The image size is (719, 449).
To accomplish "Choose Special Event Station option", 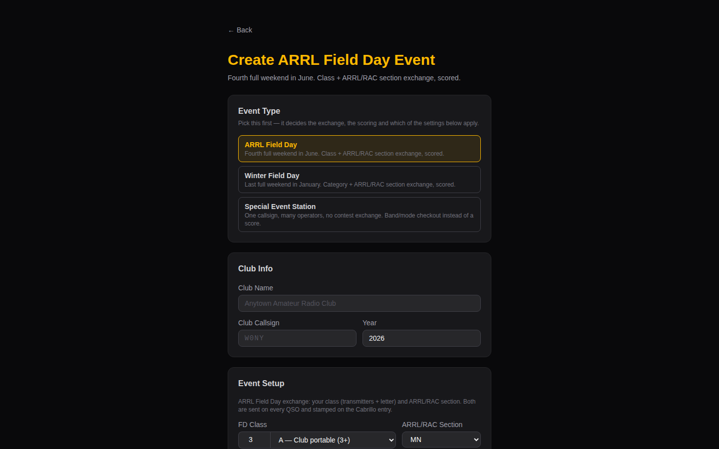I will (x=359, y=215).
